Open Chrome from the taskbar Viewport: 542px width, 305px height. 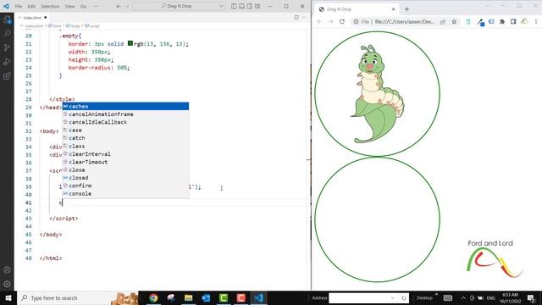[x=153, y=297]
